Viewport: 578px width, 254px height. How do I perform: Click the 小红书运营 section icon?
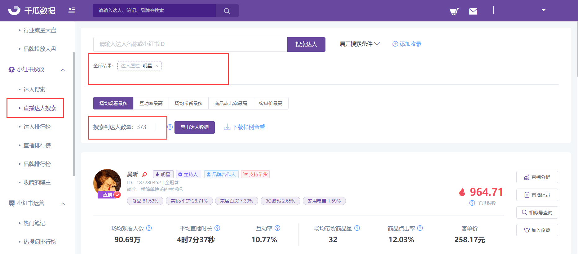pos(11,203)
